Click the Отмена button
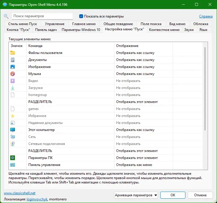This screenshot has width=217, height=203. pyautogui.click(x=200, y=195)
